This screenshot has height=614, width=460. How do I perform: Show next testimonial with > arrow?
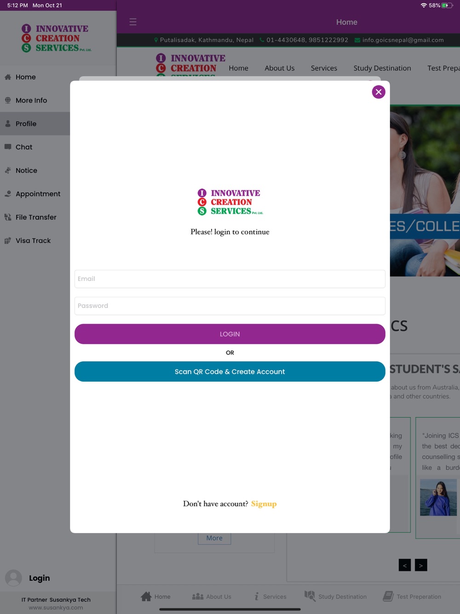[421, 565]
